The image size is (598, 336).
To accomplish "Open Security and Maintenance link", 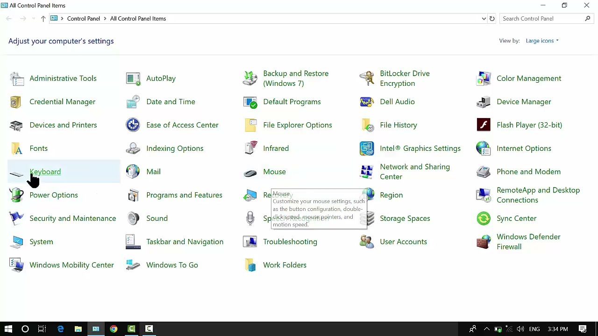I will [72, 218].
